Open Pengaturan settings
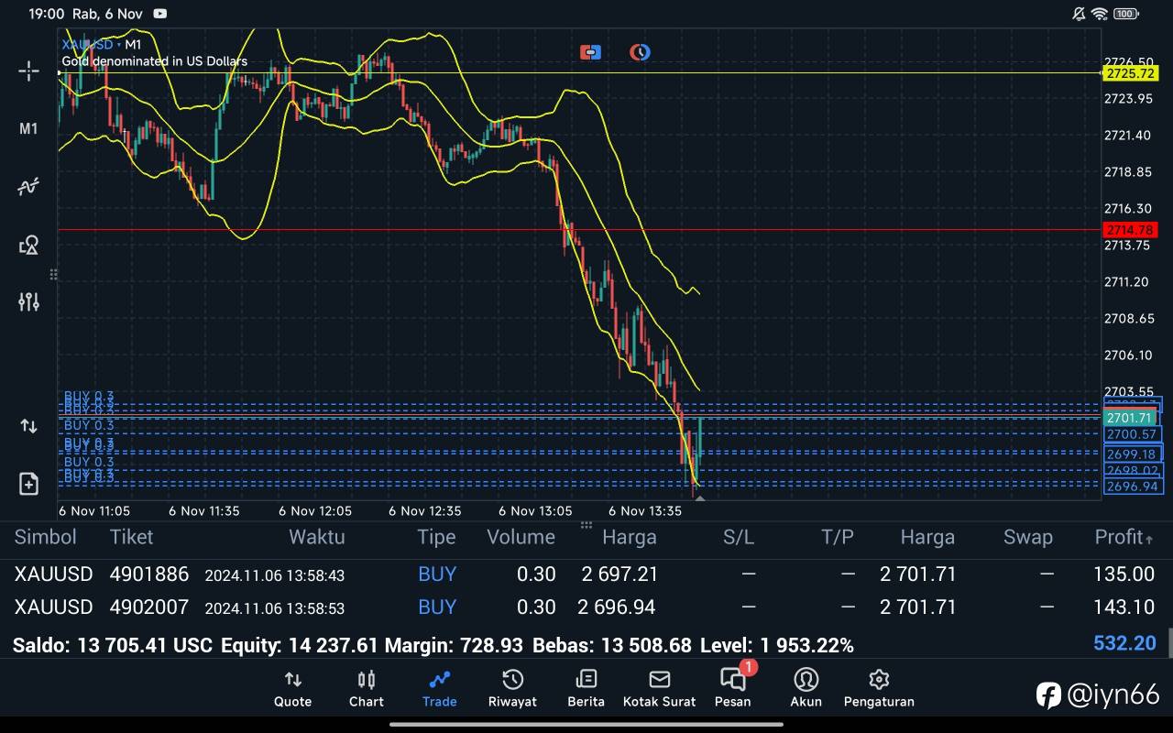The width and height of the screenshot is (1173, 733). click(x=878, y=688)
